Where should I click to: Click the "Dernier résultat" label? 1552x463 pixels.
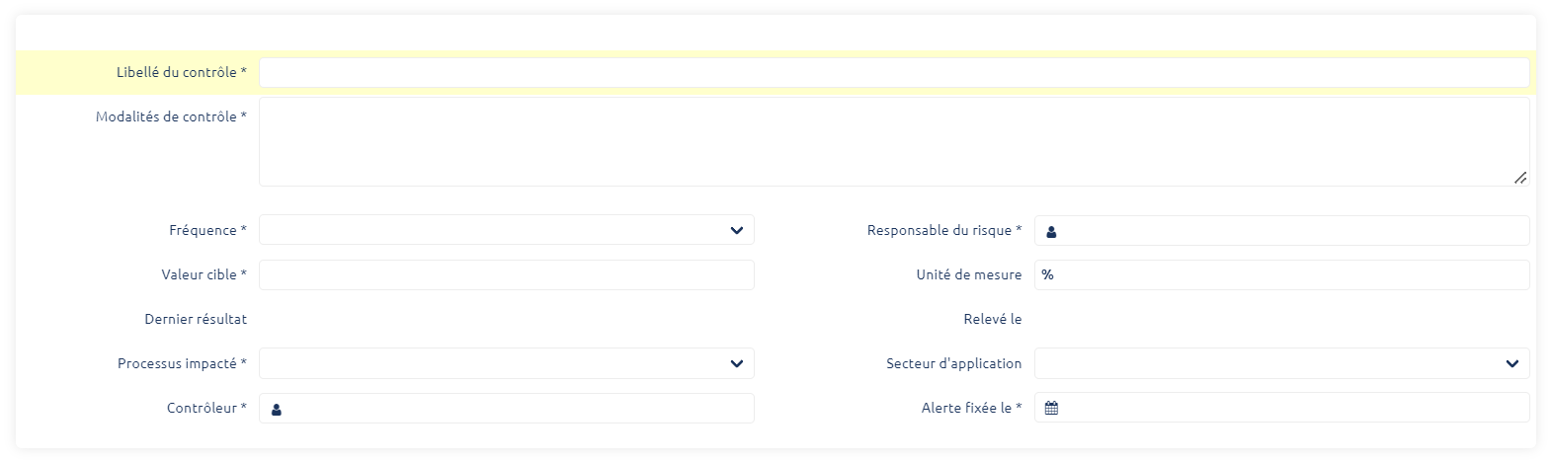pyautogui.click(x=196, y=319)
